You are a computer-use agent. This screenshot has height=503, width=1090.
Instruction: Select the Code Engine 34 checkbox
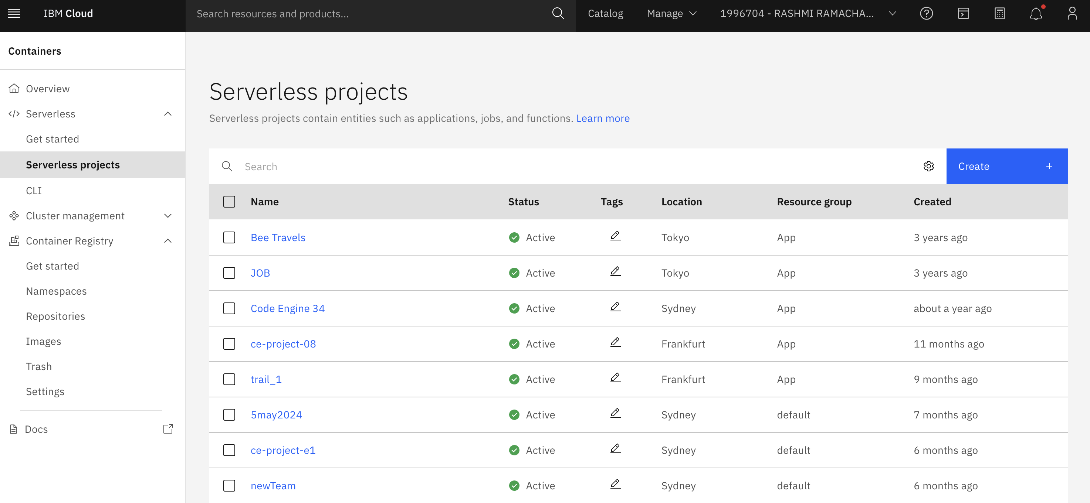[x=229, y=309]
